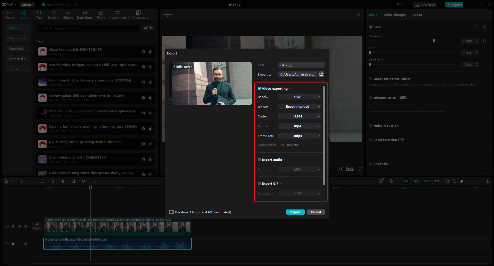Image resolution: width=494 pixels, height=266 pixels.
Task: Switch to the Voice changer tab
Action: click(x=395, y=15)
